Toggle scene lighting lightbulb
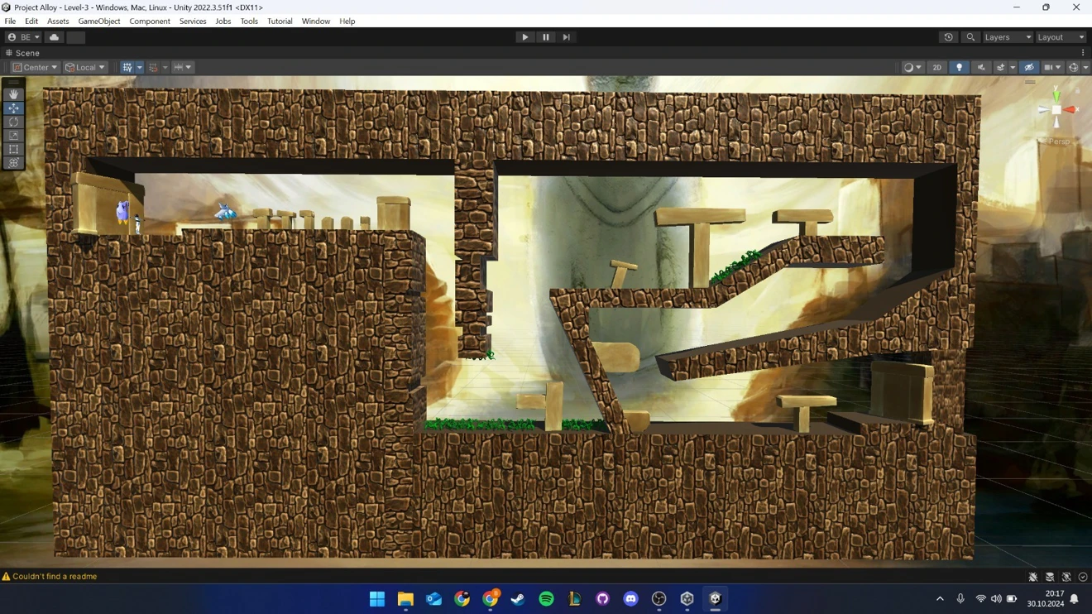Image resolution: width=1092 pixels, height=614 pixels. click(959, 68)
